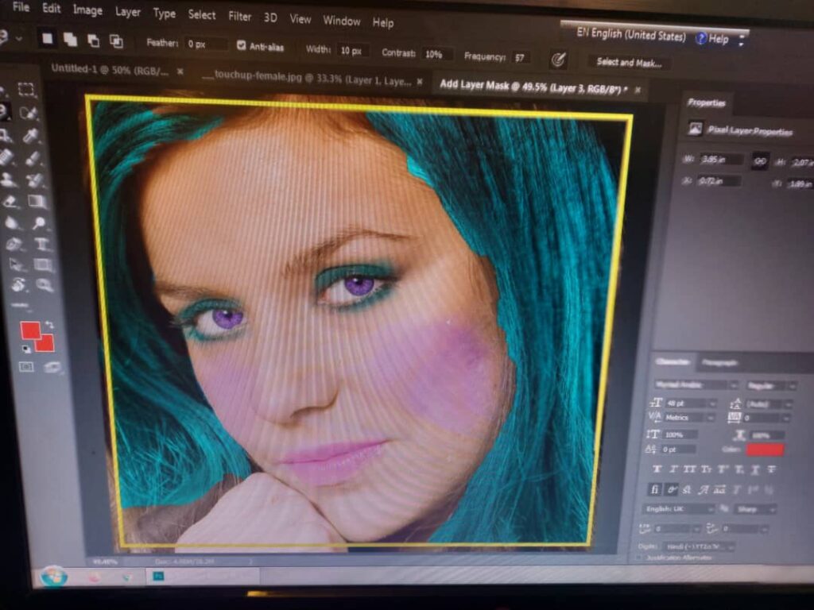Toggle Quick Mask mode icon

tap(26, 366)
